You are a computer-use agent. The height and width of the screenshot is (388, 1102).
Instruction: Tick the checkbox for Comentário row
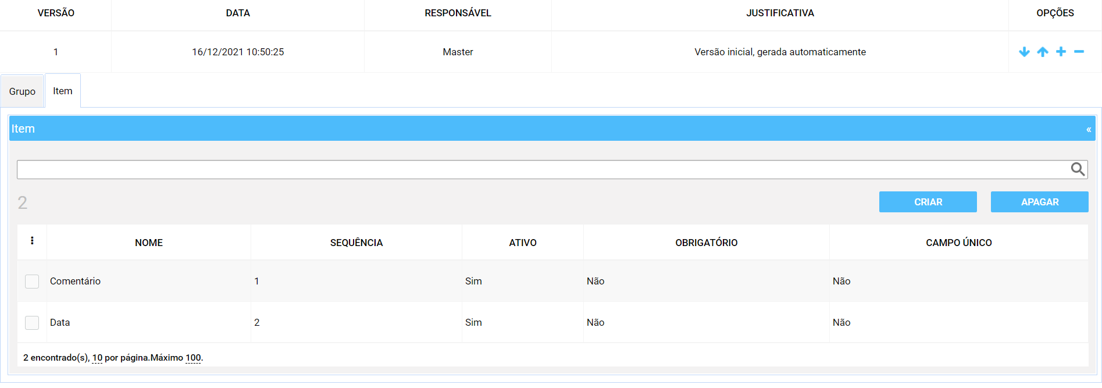tap(32, 282)
